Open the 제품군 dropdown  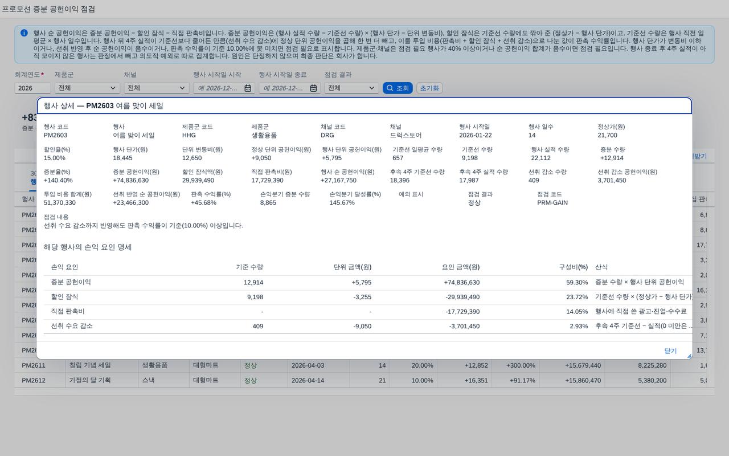(87, 88)
